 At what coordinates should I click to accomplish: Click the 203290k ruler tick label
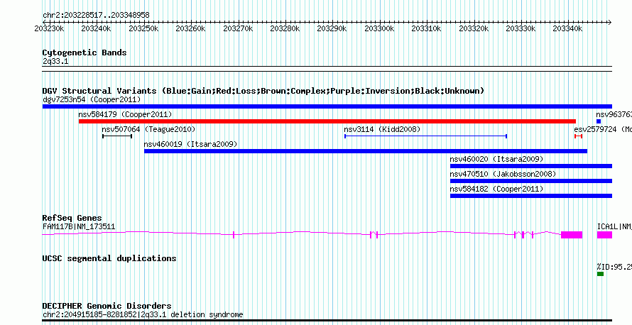tap(332, 28)
